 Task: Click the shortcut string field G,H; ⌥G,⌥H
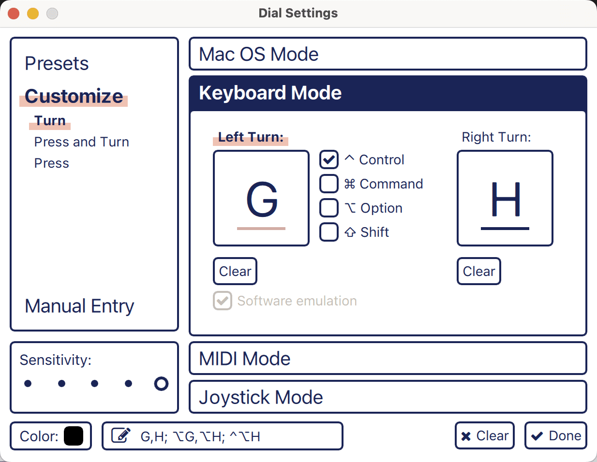pos(223,436)
